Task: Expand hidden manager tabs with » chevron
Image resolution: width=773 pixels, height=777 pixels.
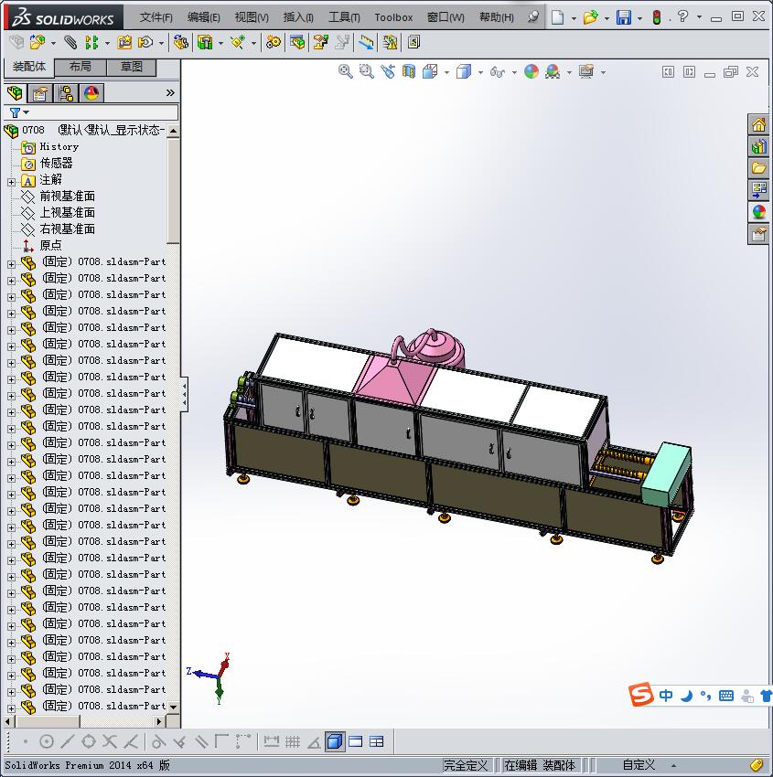Action: click(170, 92)
